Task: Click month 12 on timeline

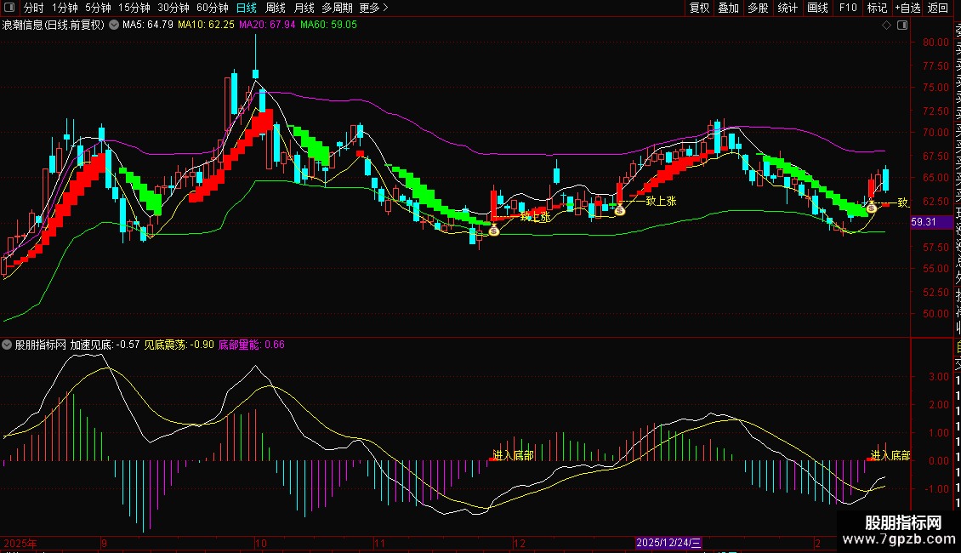Action: tap(520, 543)
